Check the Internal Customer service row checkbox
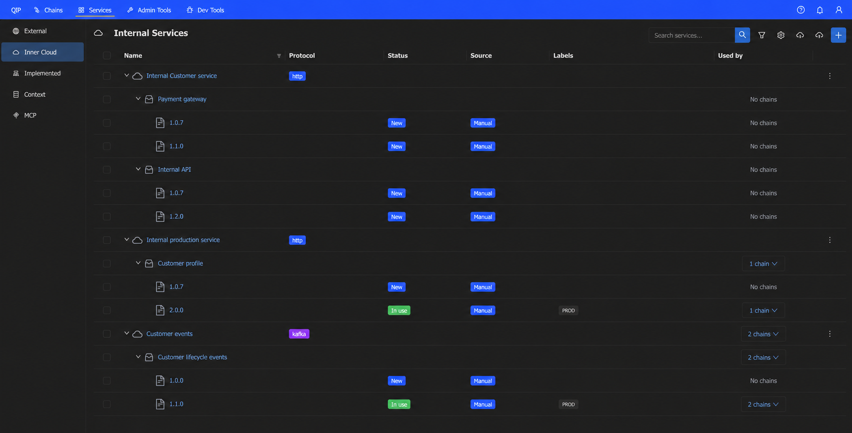 107,76
